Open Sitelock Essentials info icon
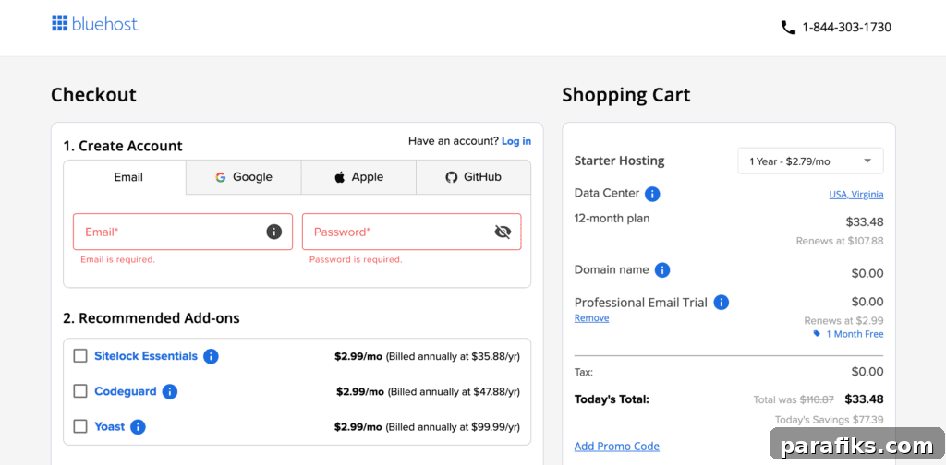946x465 pixels. (x=211, y=356)
